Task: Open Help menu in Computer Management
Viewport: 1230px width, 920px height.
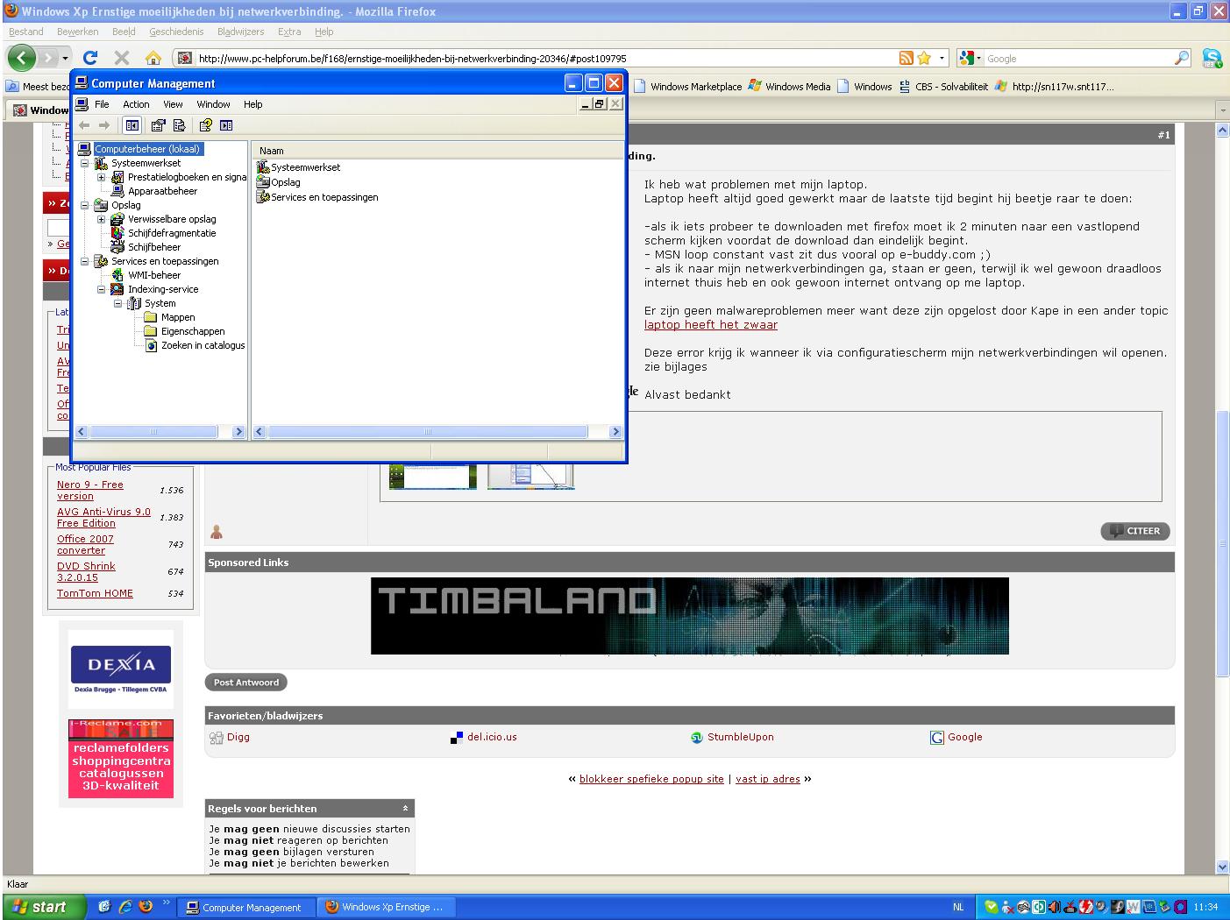Action: click(x=252, y=104)
